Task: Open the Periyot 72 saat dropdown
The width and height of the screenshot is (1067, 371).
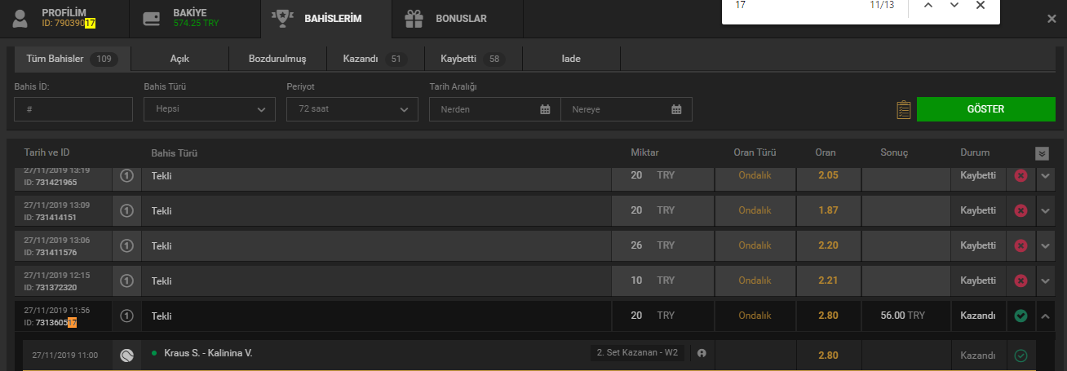Action: [x=352, y=109]
